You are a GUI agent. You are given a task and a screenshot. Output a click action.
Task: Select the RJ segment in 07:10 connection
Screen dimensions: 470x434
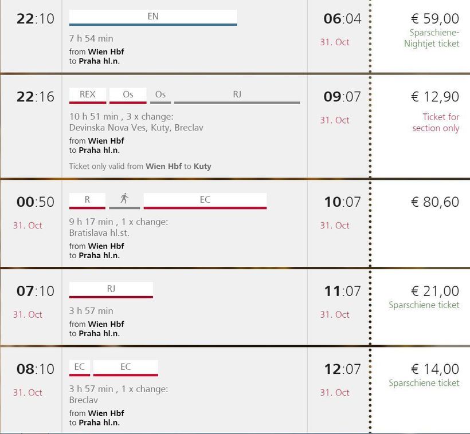(x=111, y=289)
